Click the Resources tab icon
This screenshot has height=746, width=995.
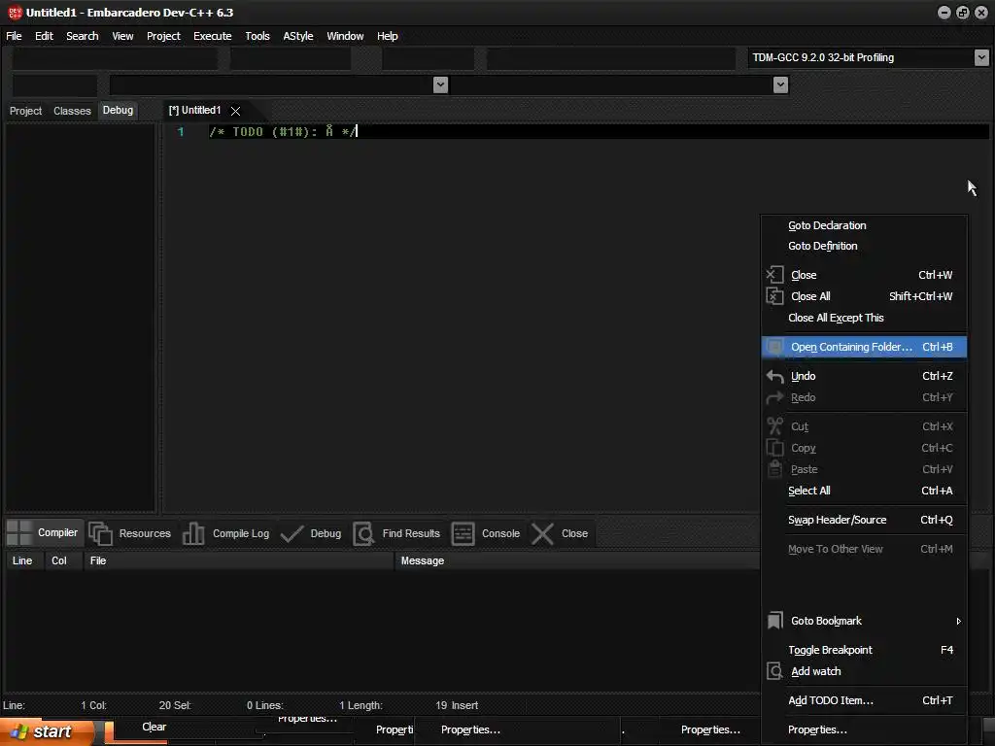[100, 533]
